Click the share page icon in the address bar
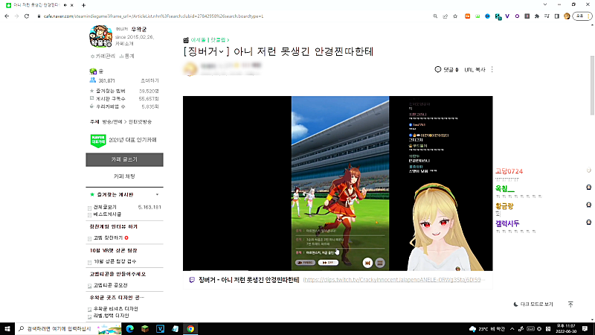Viewport: 595px width, 335px height. (445, 16)
